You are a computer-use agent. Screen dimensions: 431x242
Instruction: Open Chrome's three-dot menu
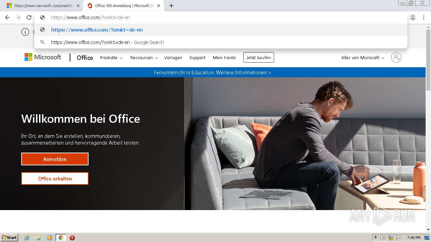[424, 17]
